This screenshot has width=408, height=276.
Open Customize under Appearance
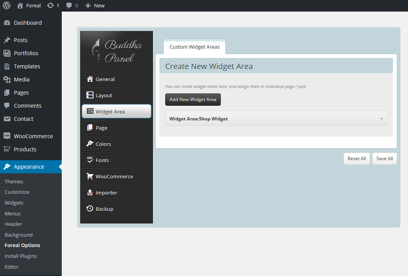tap(17, 192)
